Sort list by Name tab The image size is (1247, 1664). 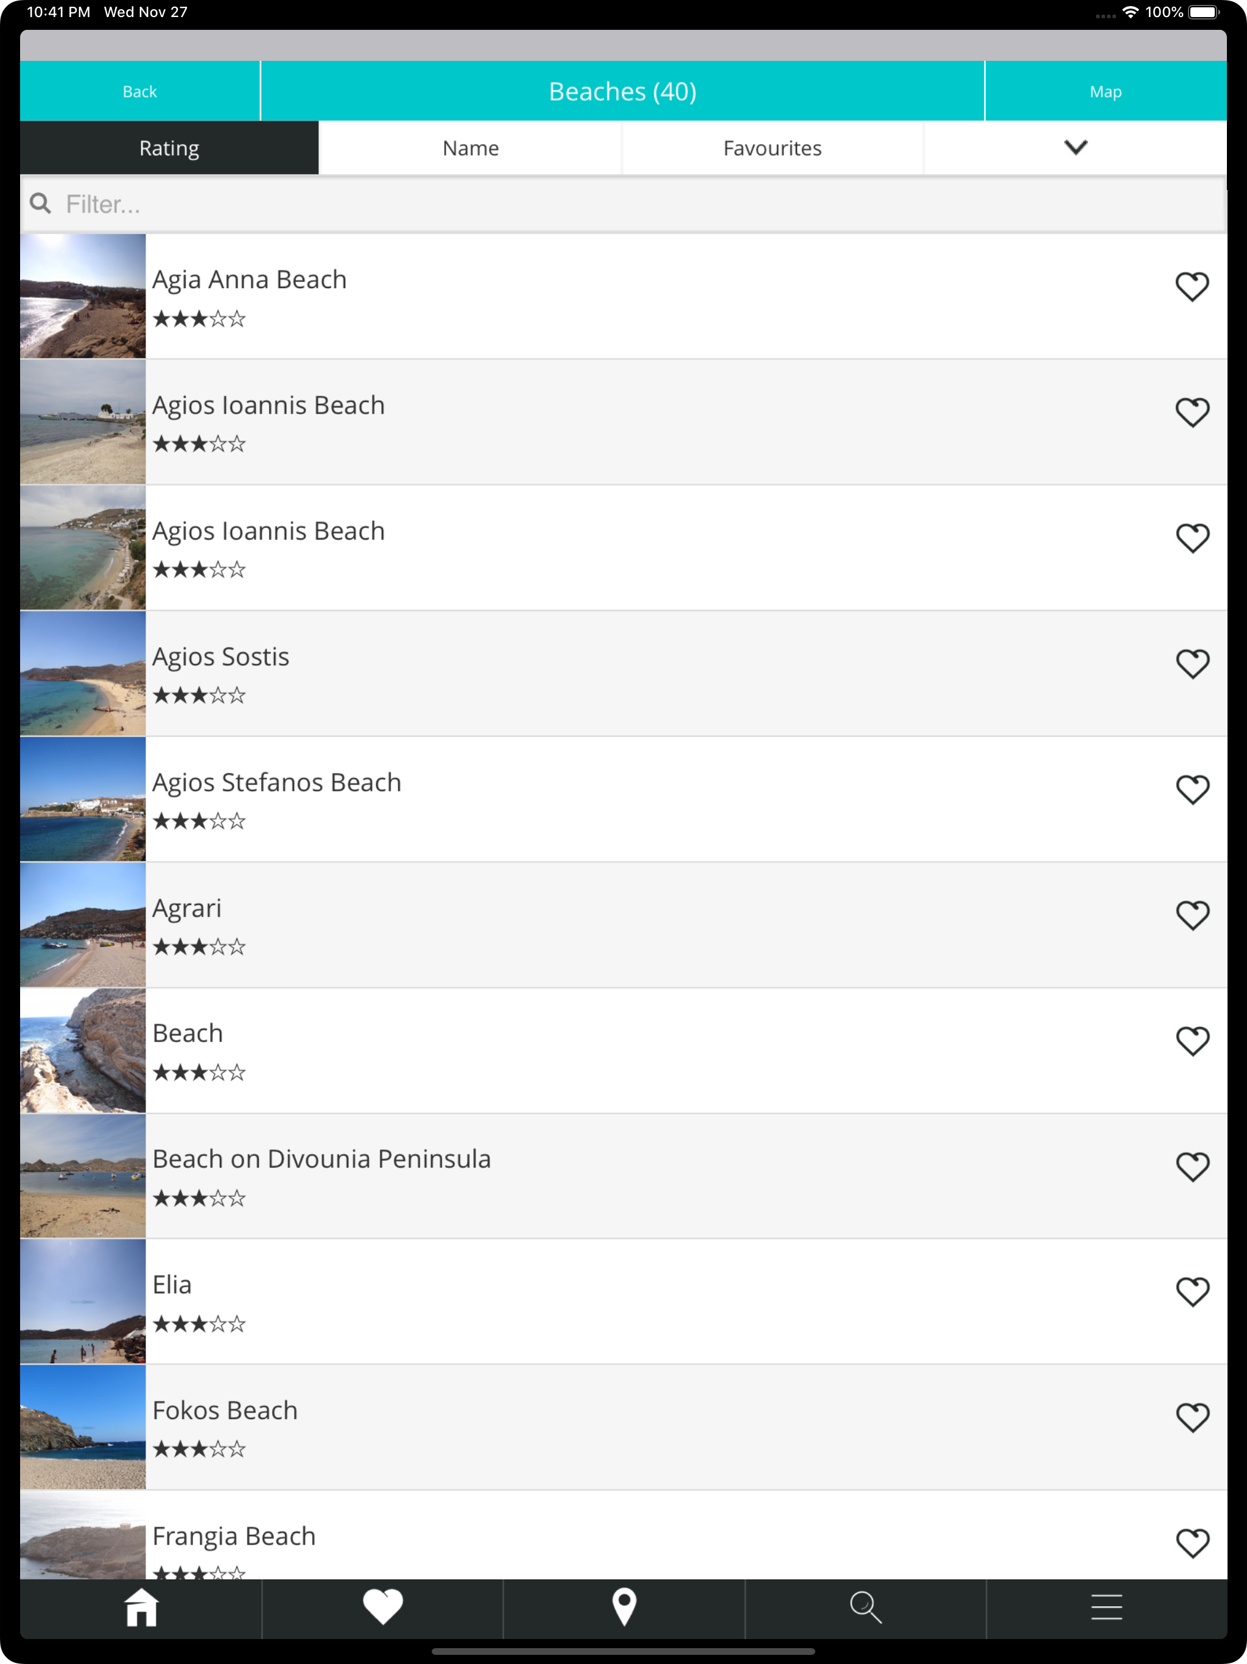[x=471, y=147]
